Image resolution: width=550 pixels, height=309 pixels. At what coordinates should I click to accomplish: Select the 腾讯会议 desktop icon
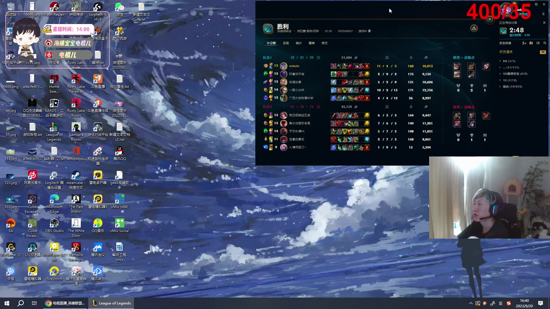[x=98, y=250]
